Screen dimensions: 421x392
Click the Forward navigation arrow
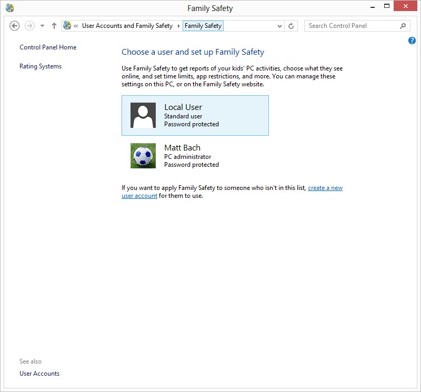29,26
